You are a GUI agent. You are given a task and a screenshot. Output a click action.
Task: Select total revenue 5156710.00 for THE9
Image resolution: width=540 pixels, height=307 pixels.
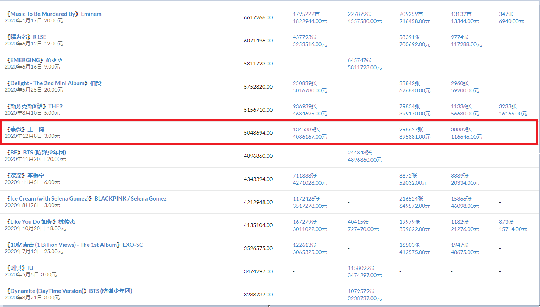[x=258, y=110]
